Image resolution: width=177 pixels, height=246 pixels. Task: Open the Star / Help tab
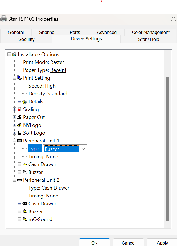[149, 39]
